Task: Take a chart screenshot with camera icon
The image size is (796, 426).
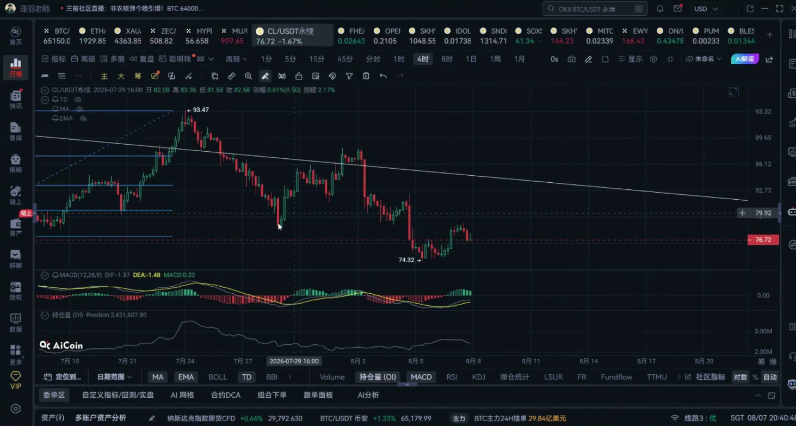Action: coord(571,59)
